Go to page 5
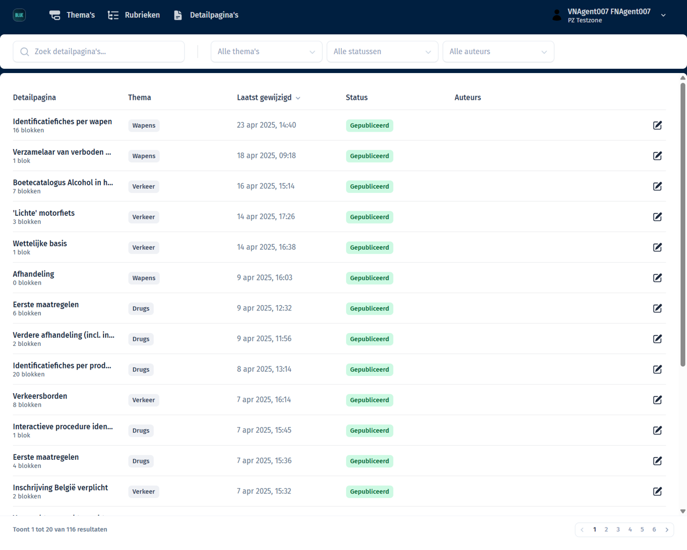 click(x=642, y=530)
